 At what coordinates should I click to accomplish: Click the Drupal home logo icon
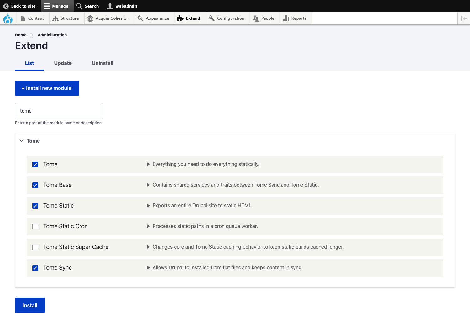point(8,19)
